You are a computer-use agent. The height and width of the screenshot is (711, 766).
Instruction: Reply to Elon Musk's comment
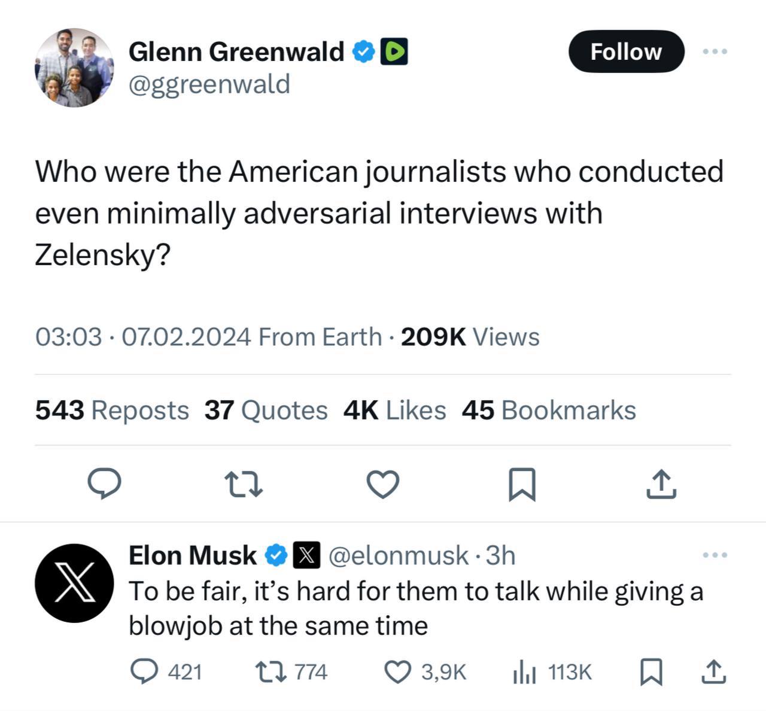144,671
